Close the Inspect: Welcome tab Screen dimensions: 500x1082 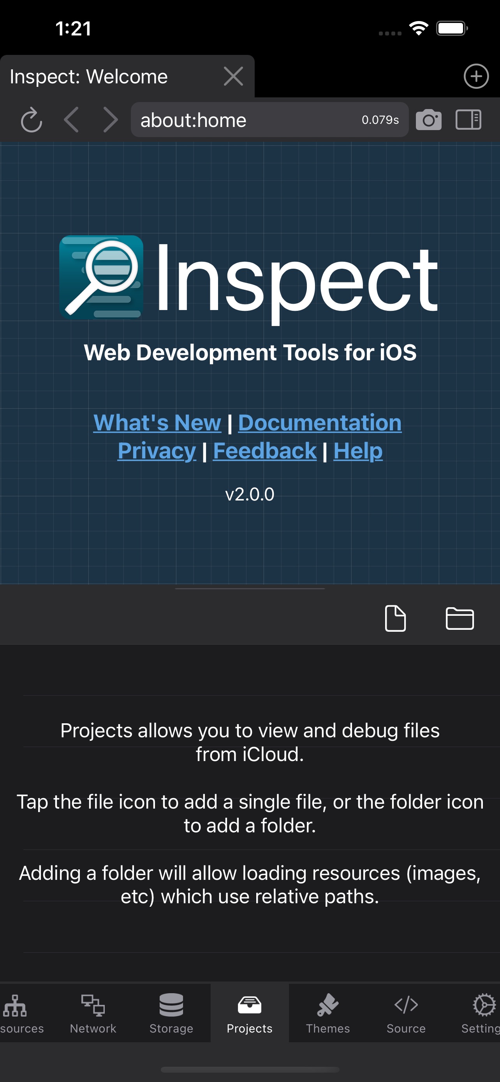click(233, 76)
